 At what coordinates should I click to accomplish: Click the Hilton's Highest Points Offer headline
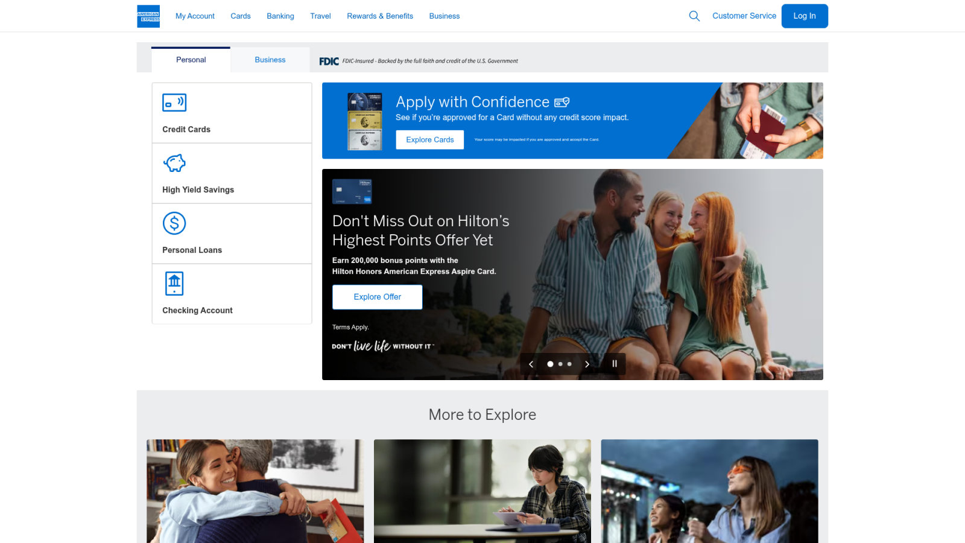coord(421,230)
